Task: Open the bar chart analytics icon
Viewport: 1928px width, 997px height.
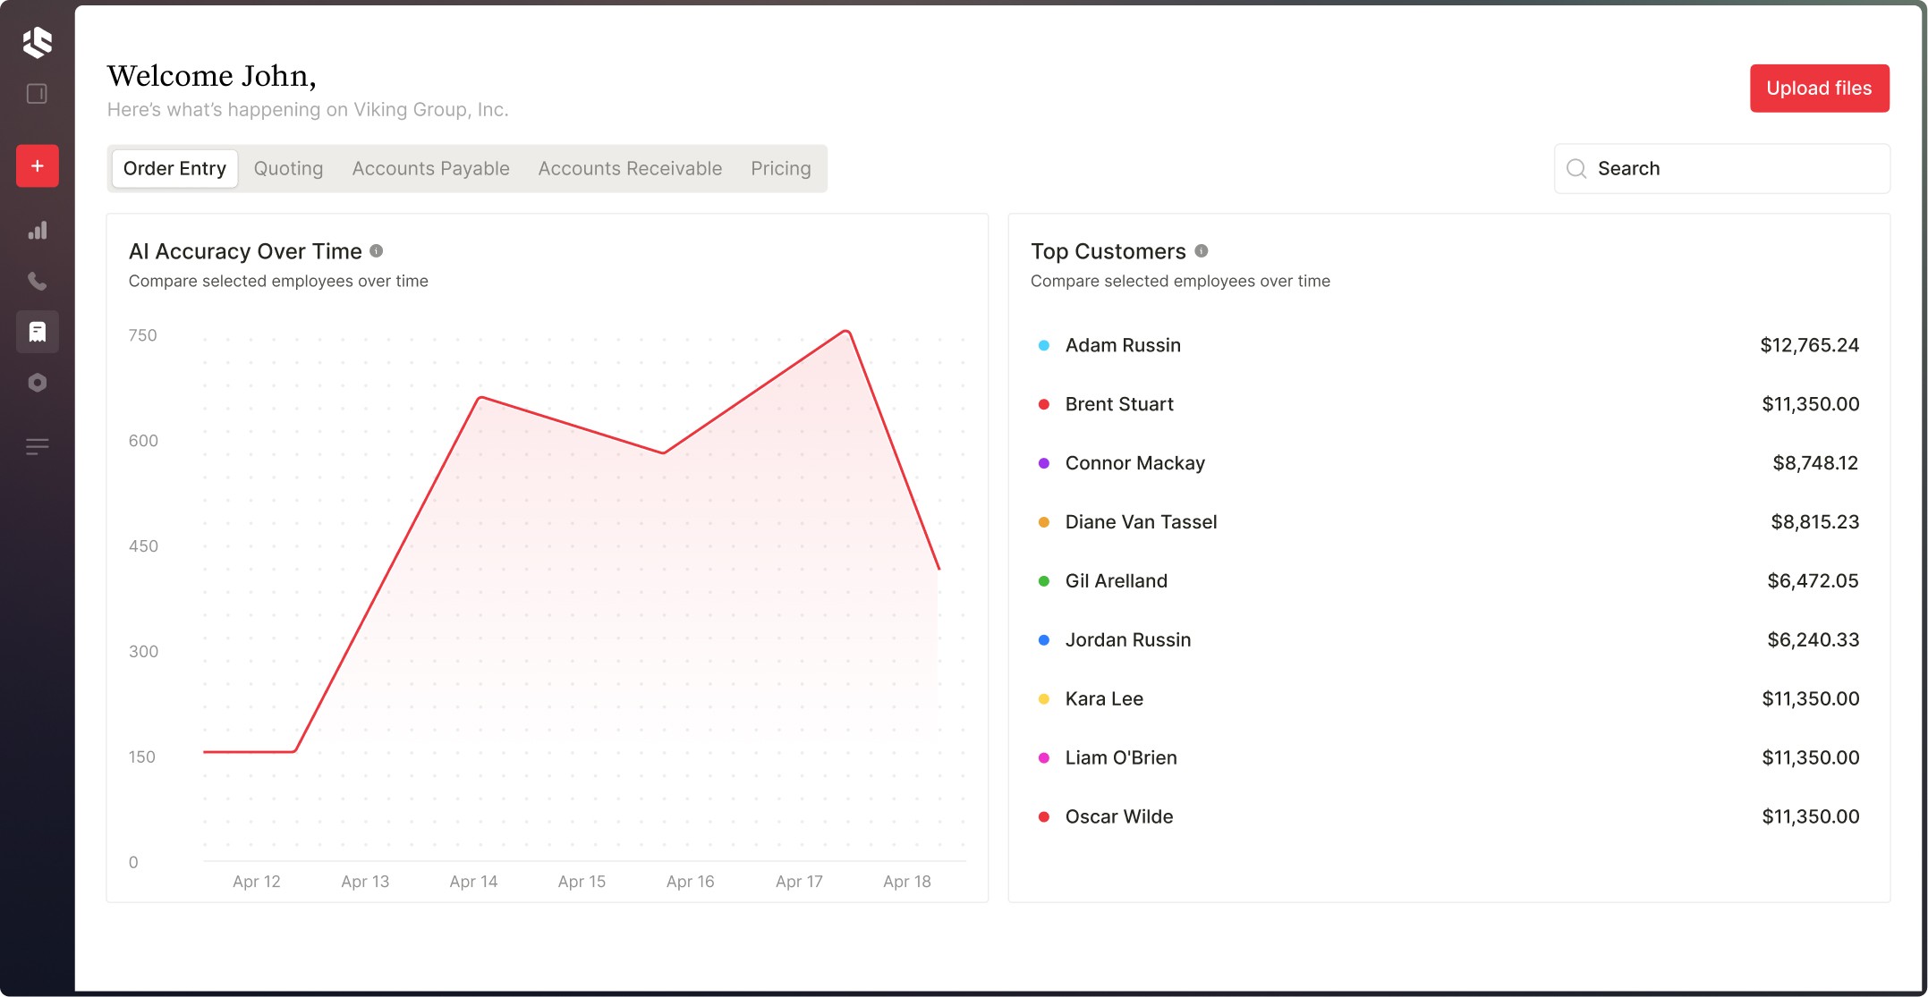Action: click(37, 231)
